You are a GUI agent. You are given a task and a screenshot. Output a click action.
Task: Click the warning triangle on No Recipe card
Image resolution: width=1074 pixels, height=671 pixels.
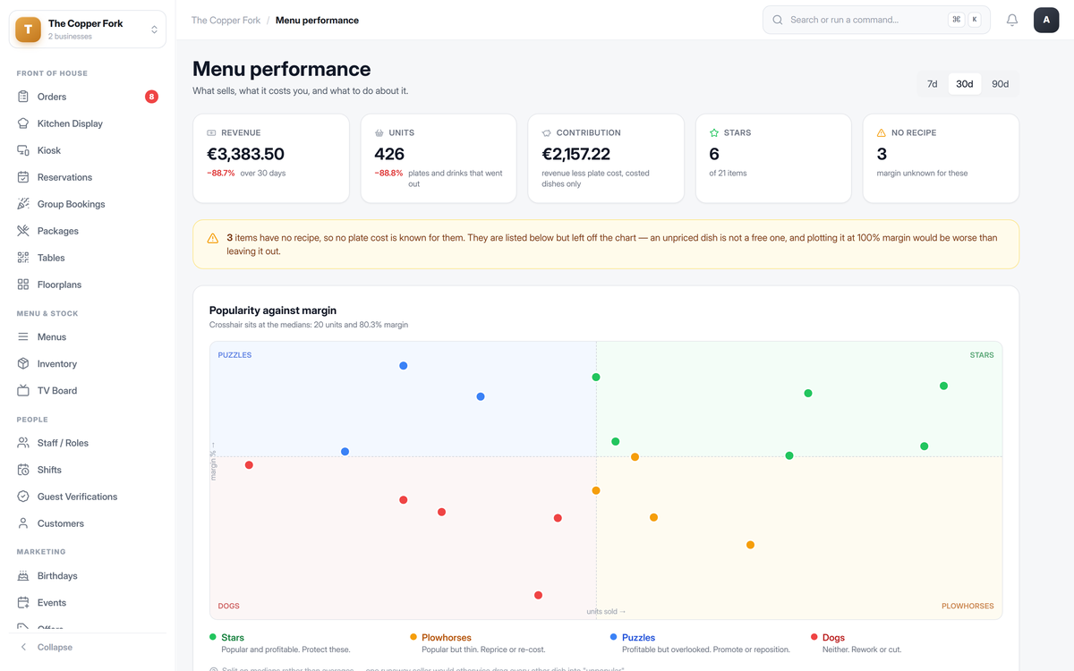pyautogui.click(x=882, y=132)
